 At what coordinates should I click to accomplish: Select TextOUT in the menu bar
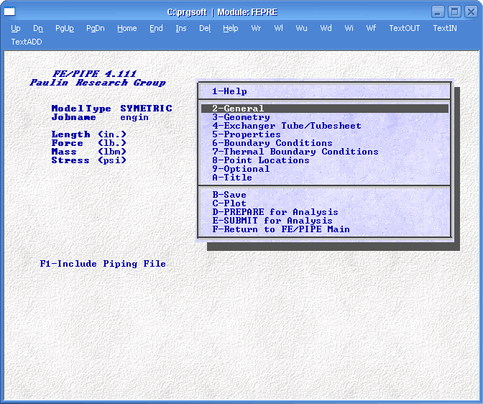coord(405,28)
